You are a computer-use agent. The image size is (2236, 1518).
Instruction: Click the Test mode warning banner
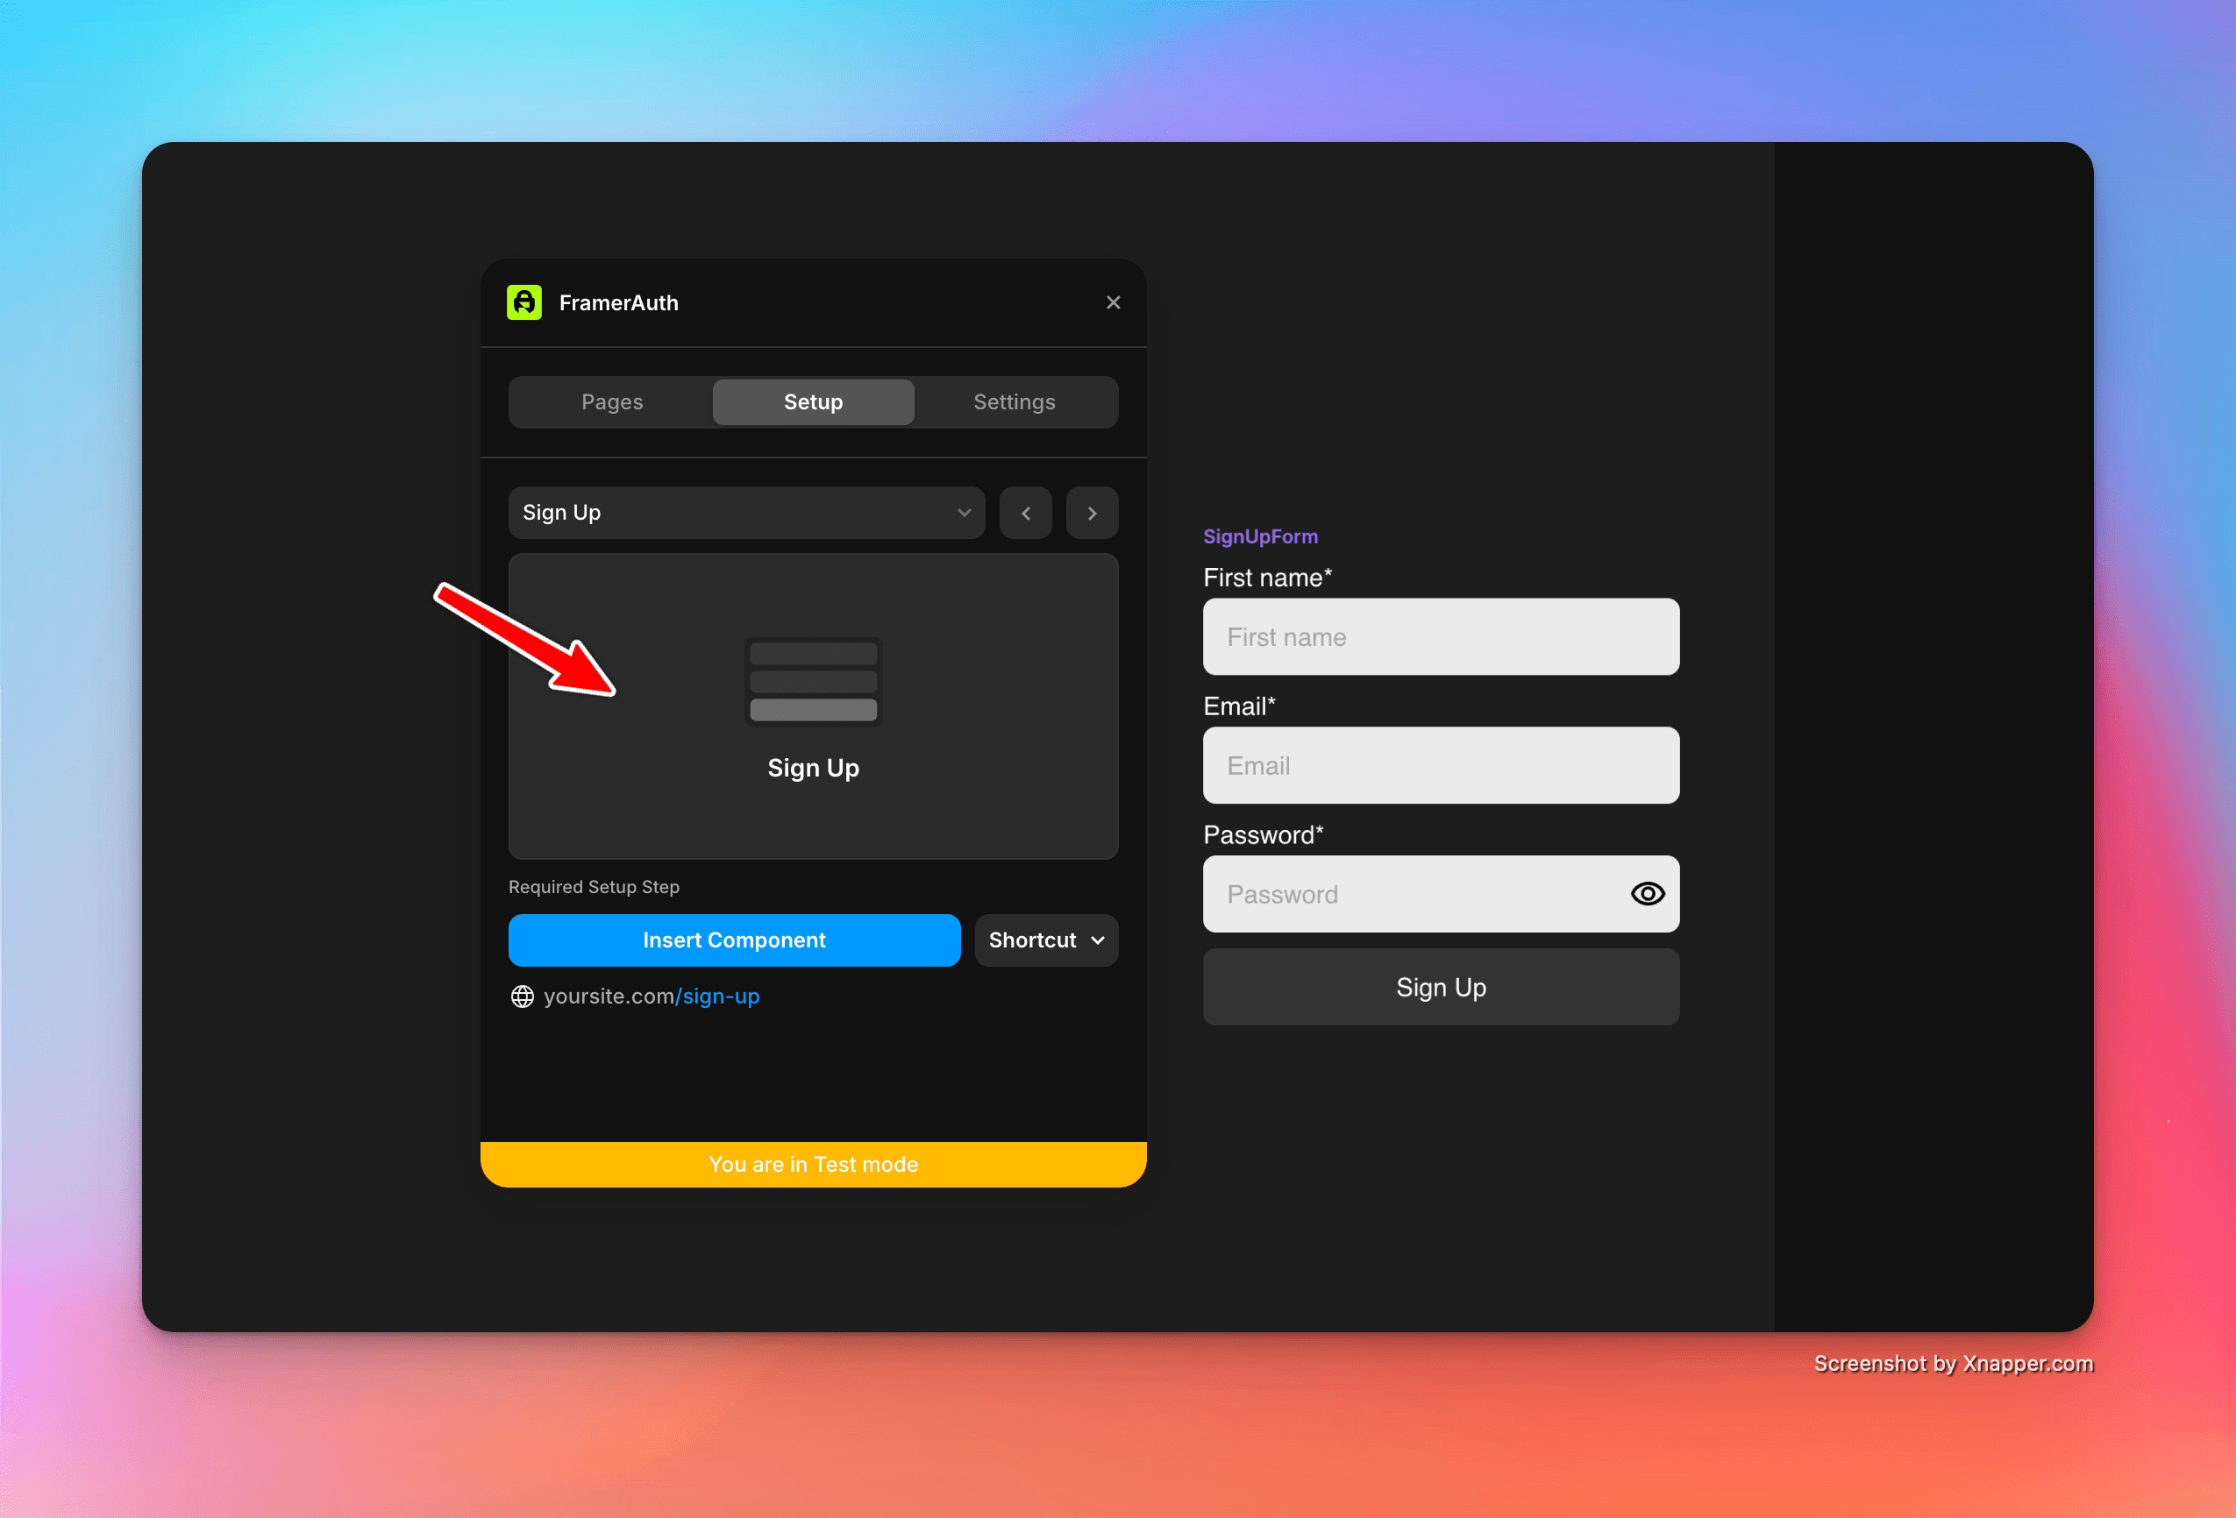pyautogui.click(x=812, y=1164)
